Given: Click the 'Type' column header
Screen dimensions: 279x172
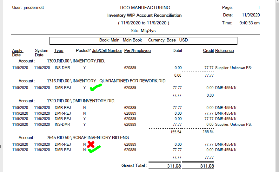Looking at the screenshot, I should click(x=59, y=51).
